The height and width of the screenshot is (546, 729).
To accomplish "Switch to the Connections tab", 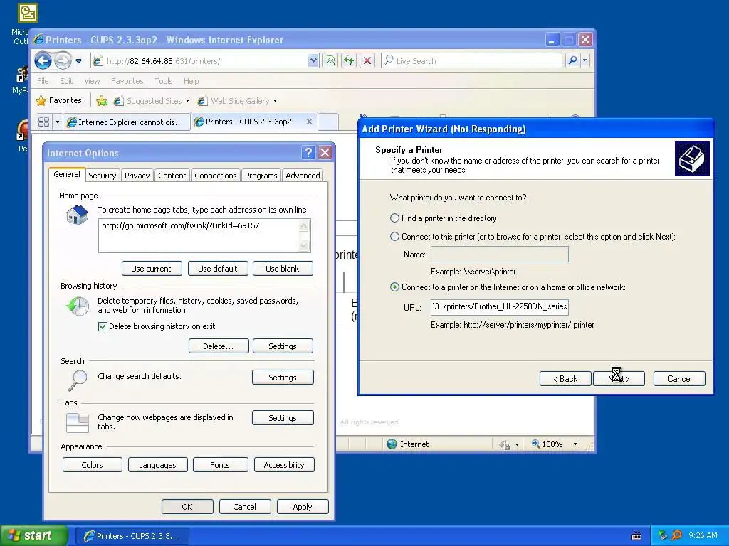I will click(215, 176).
